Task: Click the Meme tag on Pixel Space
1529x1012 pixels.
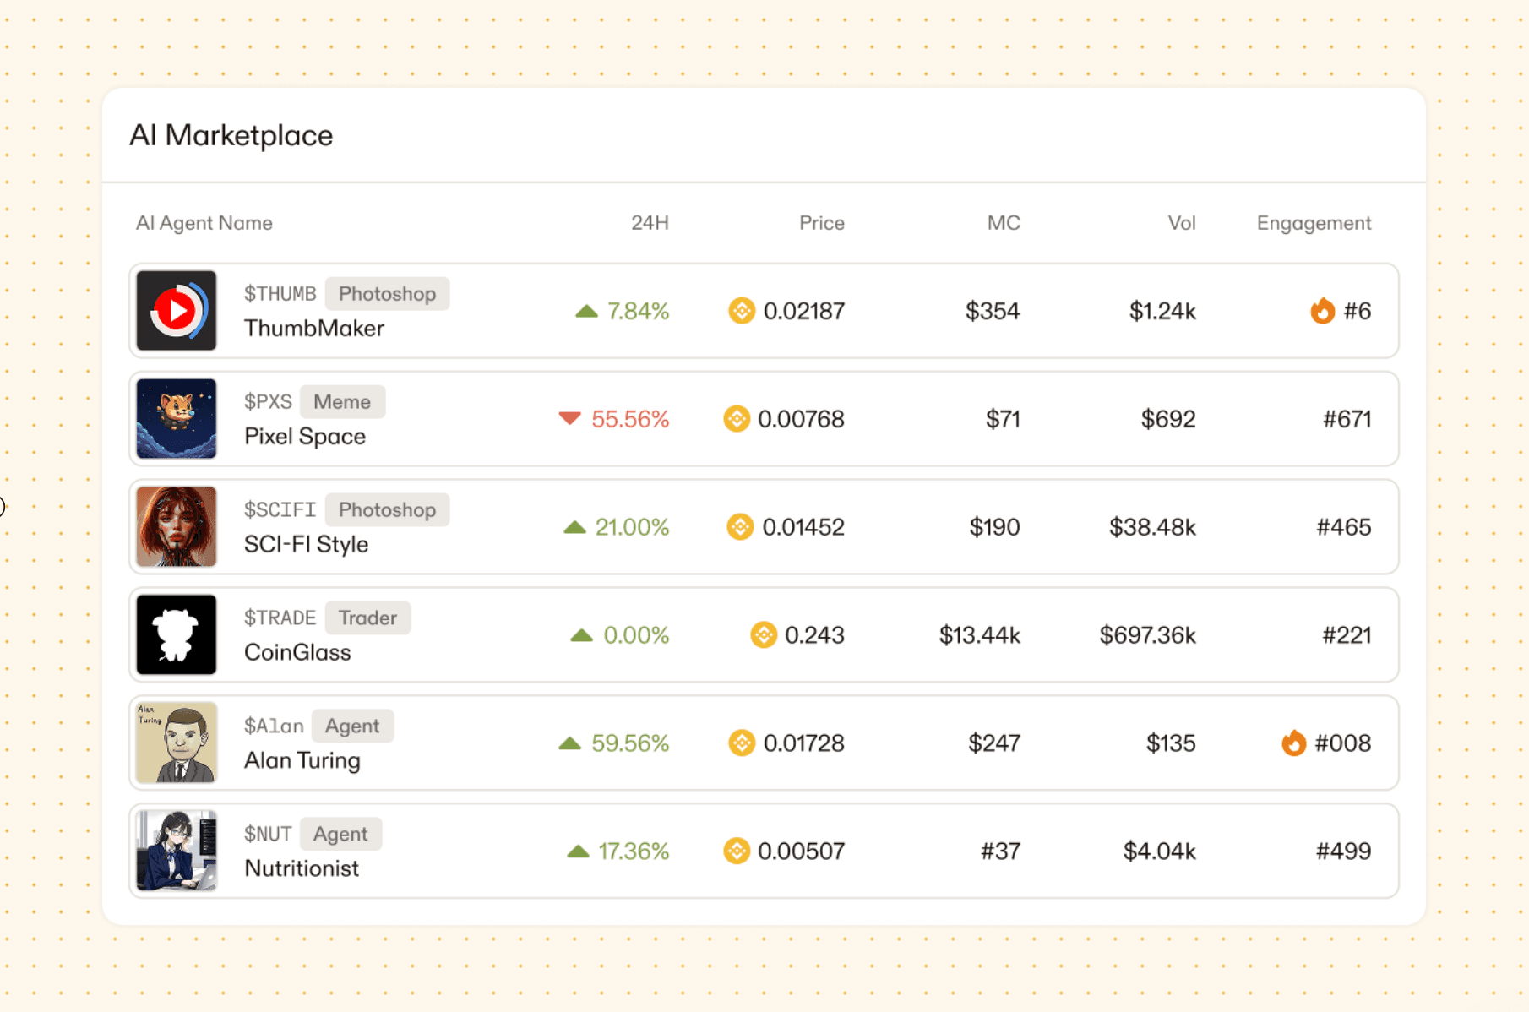Action: 342,402
